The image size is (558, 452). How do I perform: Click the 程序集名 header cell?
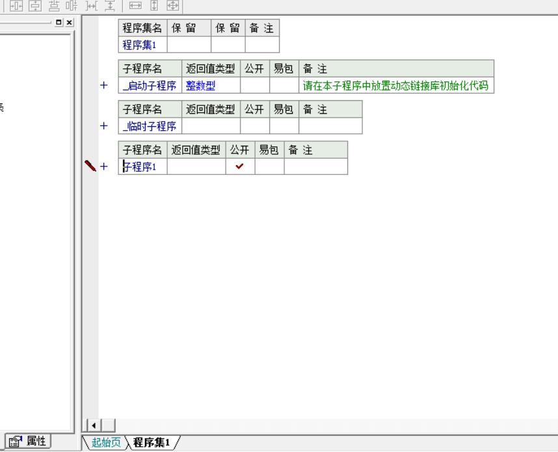tap(142, 28)
